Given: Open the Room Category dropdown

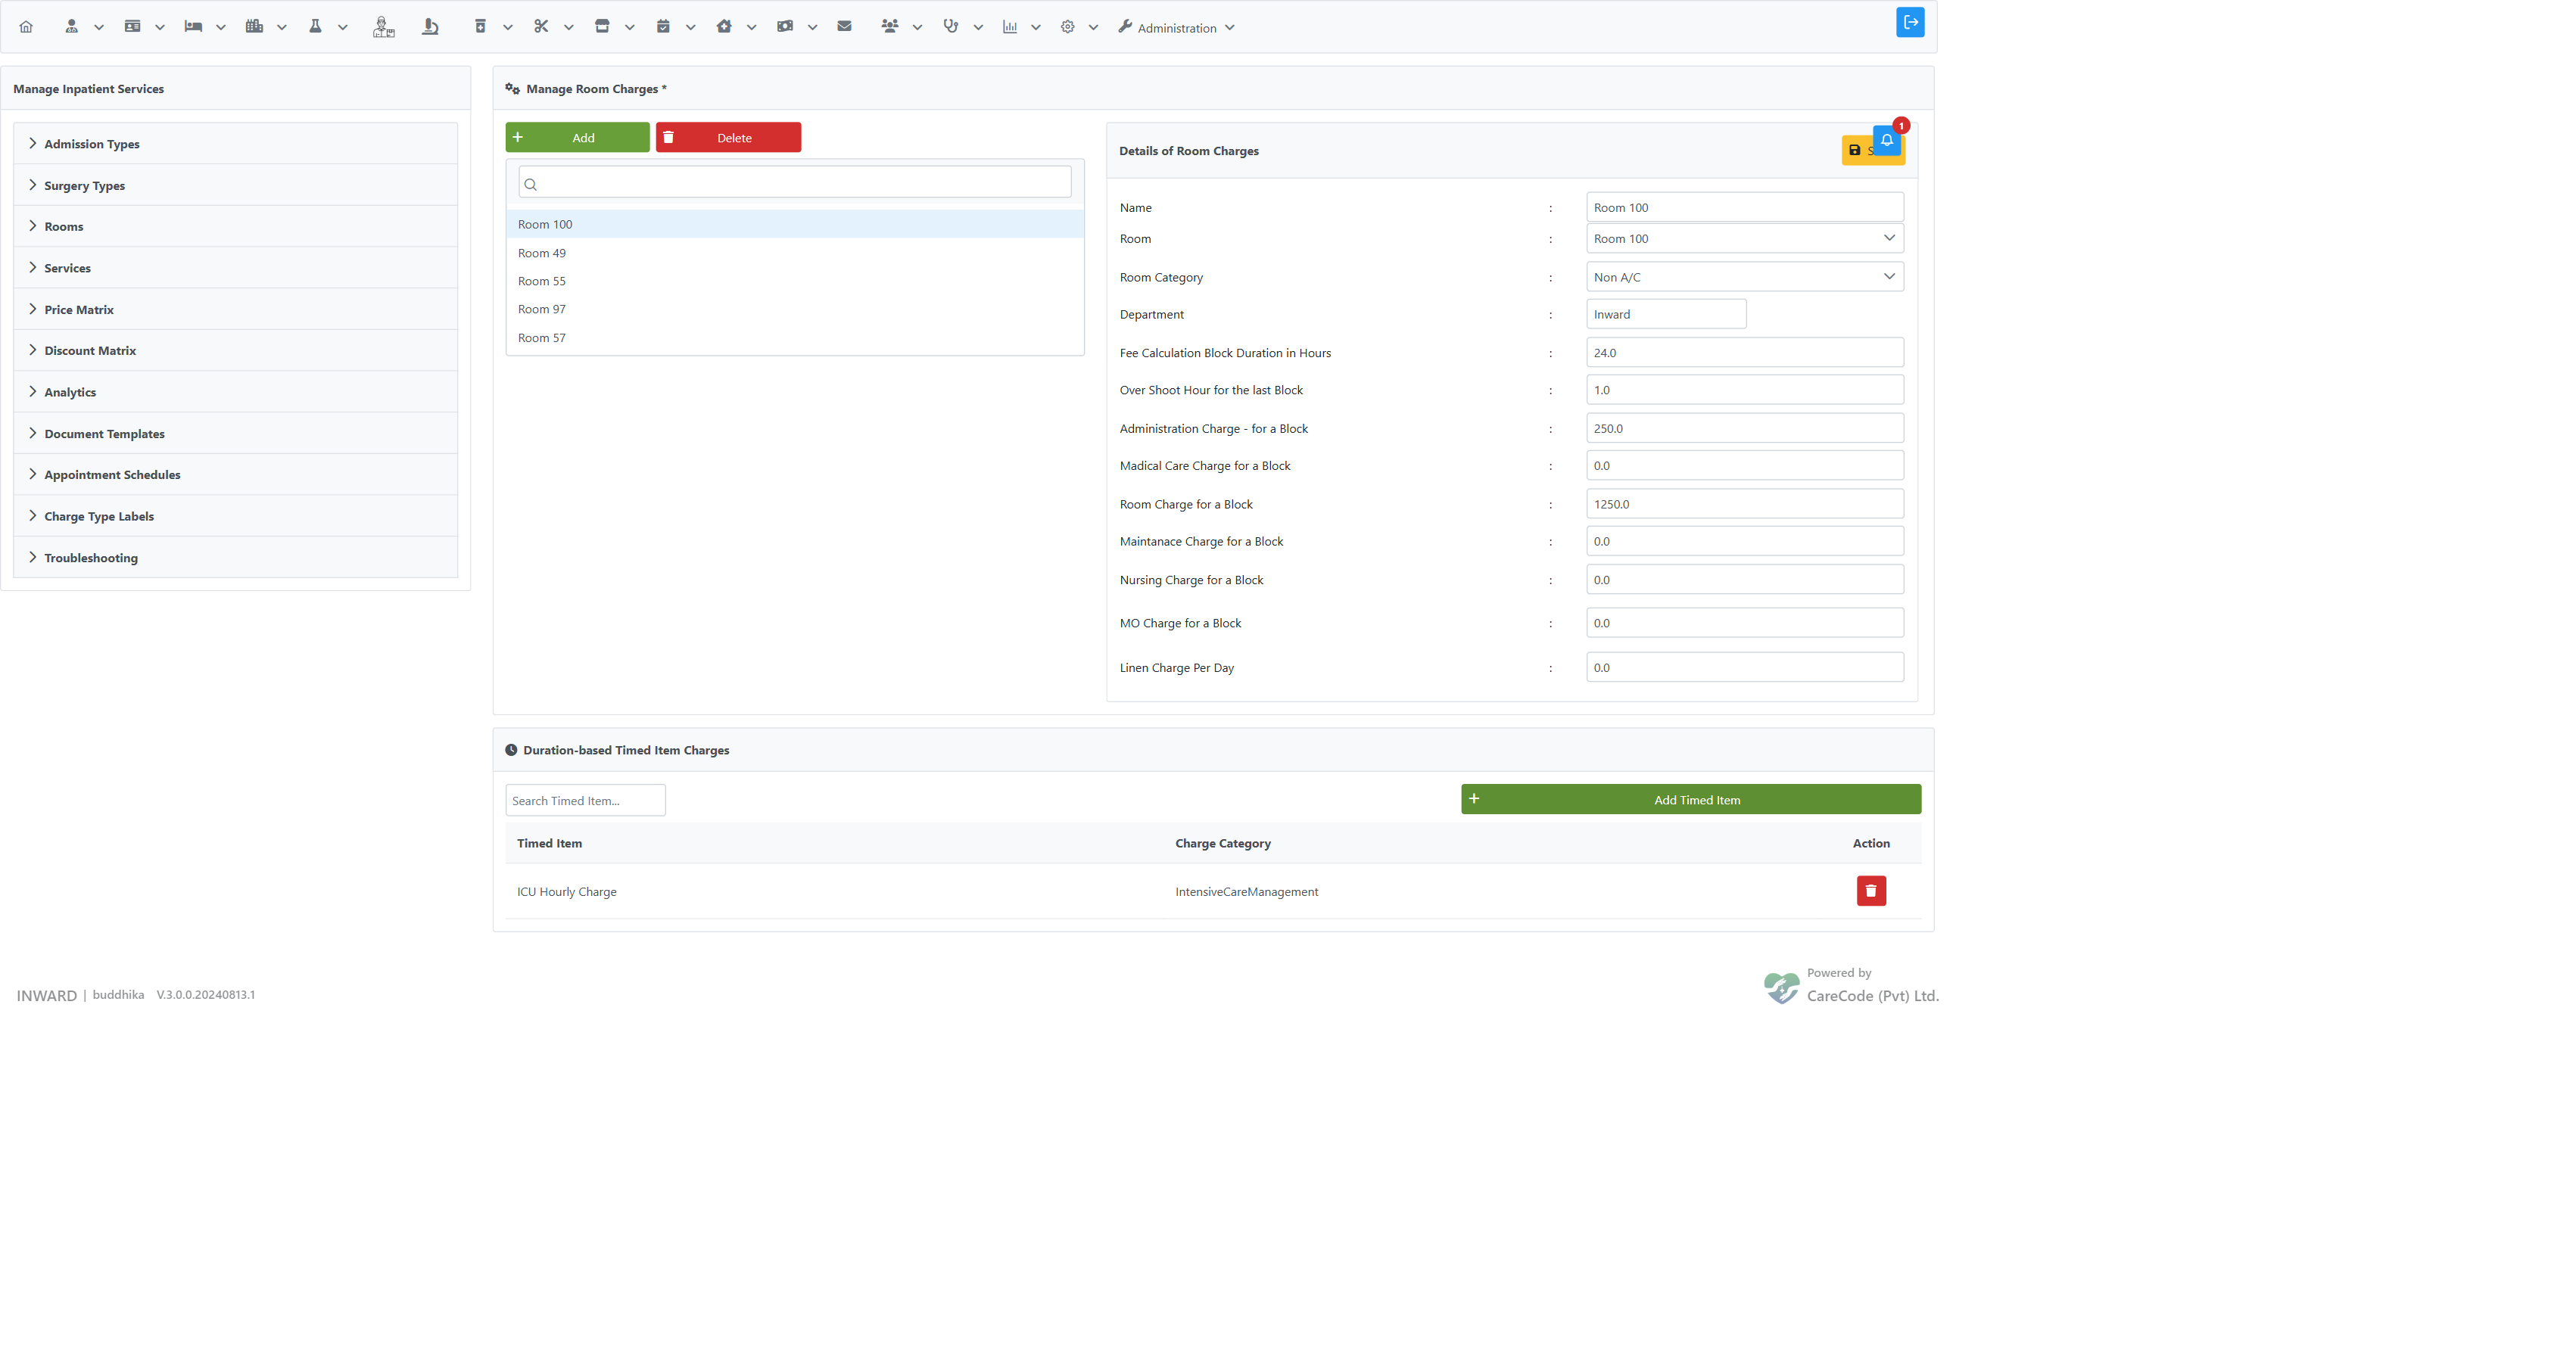Looking at the screenshot, I should point(1744,277).
